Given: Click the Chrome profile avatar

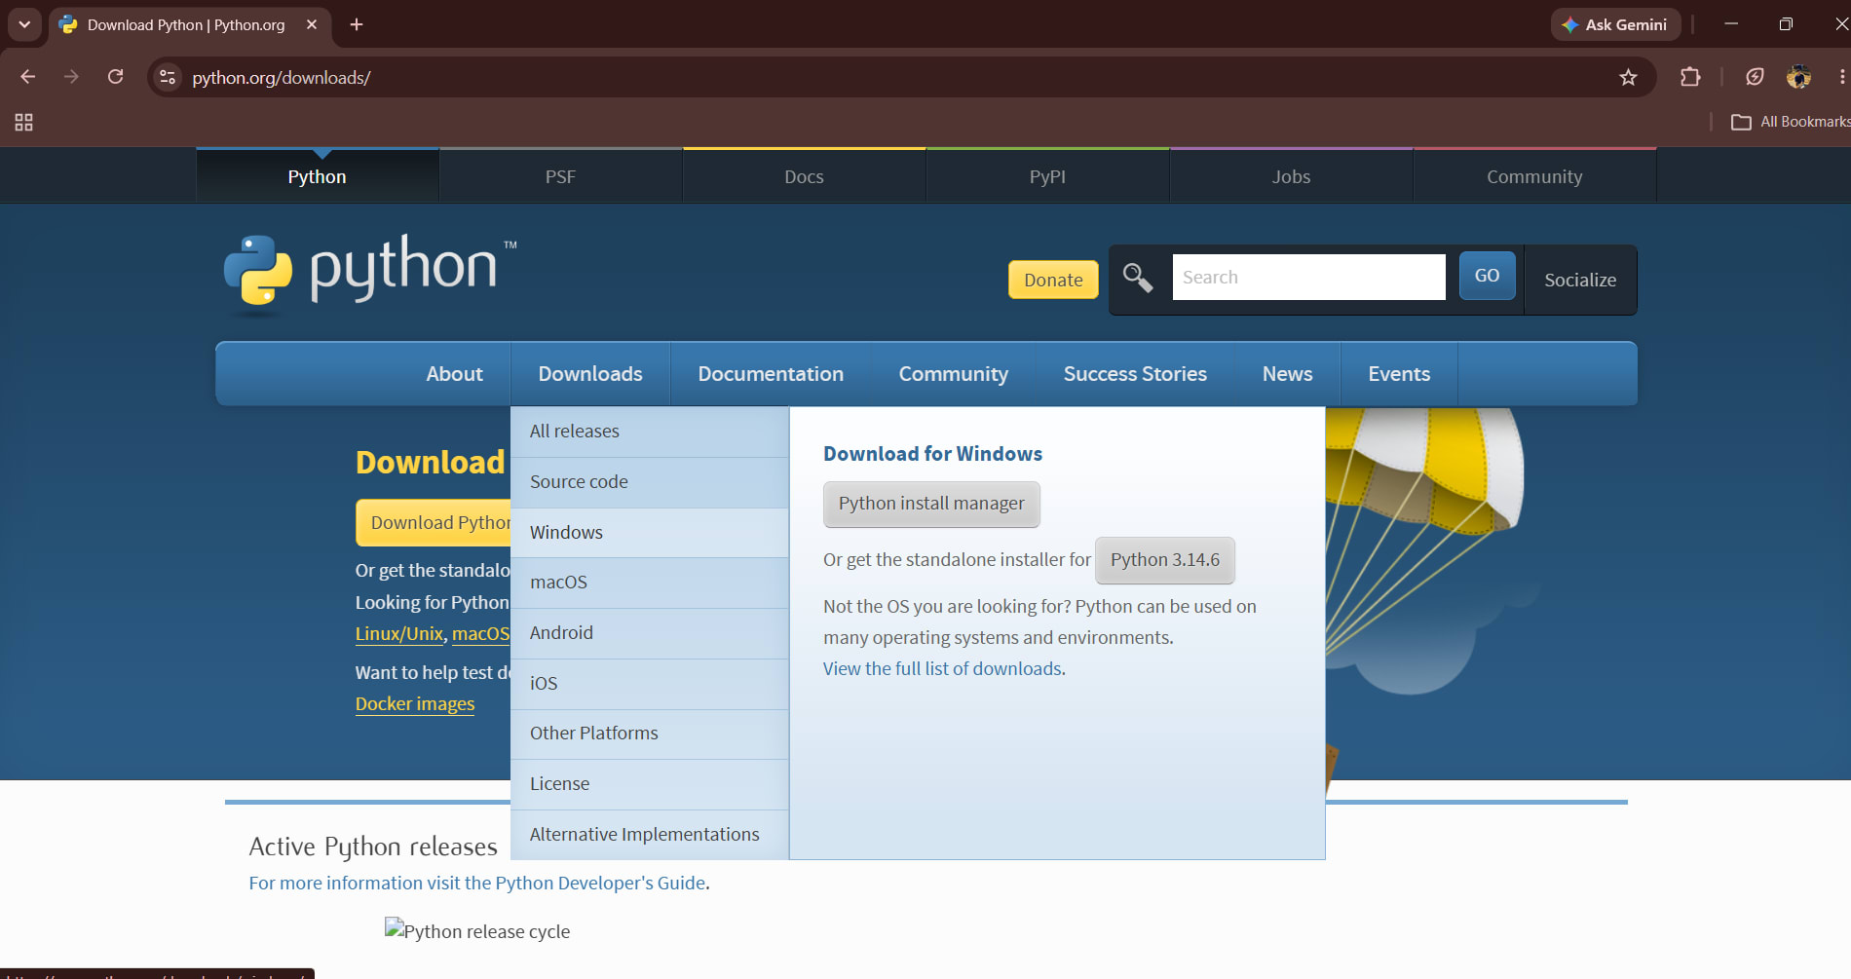Looking at the screenshot, I should (x=1798, y=77).
